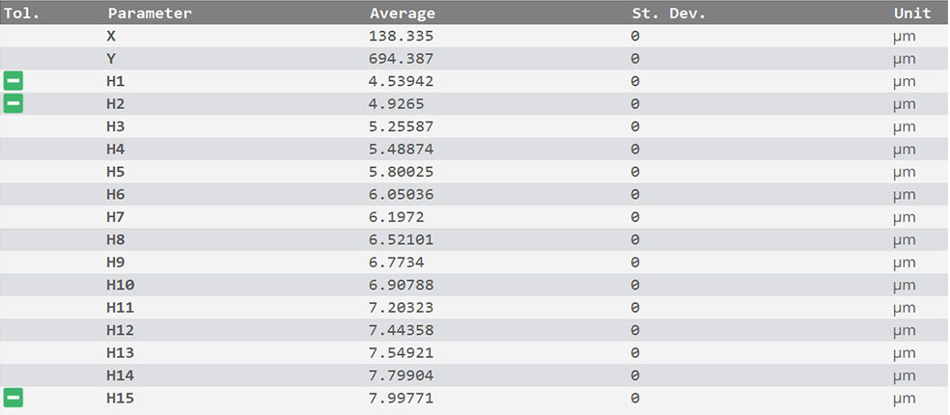
Task: Select the H3 parameter label
Action: pos(116,126)
